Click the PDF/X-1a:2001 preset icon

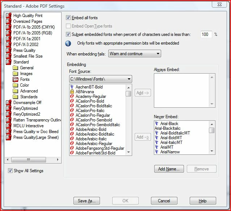(x=9, y=39)
